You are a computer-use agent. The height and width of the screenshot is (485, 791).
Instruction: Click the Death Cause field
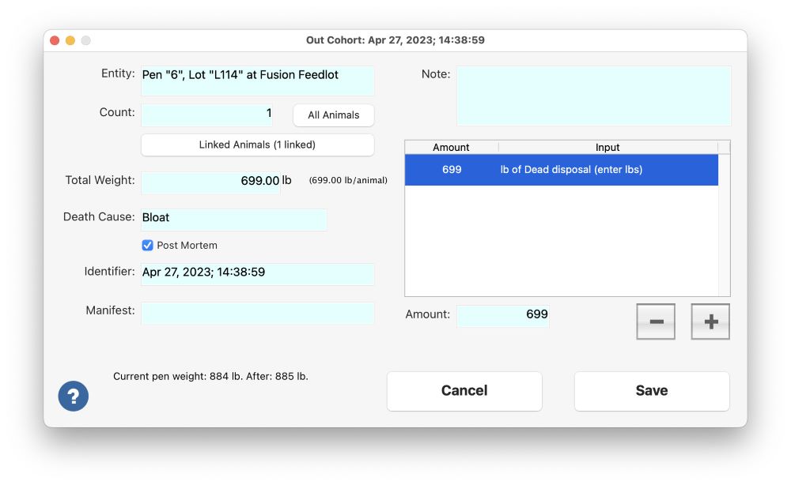click(x=234, y=219)
